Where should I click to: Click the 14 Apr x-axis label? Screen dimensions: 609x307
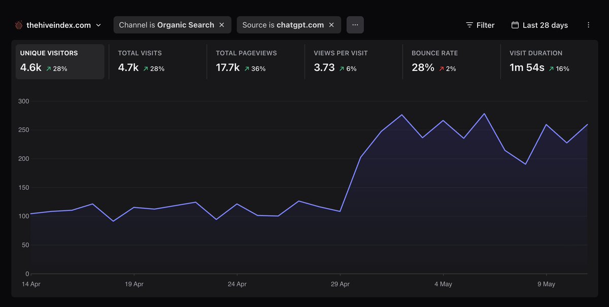point(31,284)
